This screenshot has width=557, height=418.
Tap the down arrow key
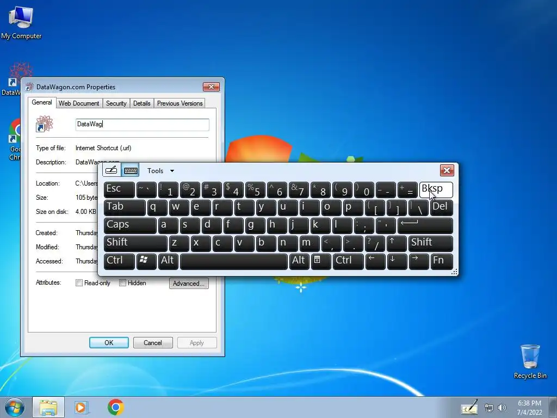397,262
